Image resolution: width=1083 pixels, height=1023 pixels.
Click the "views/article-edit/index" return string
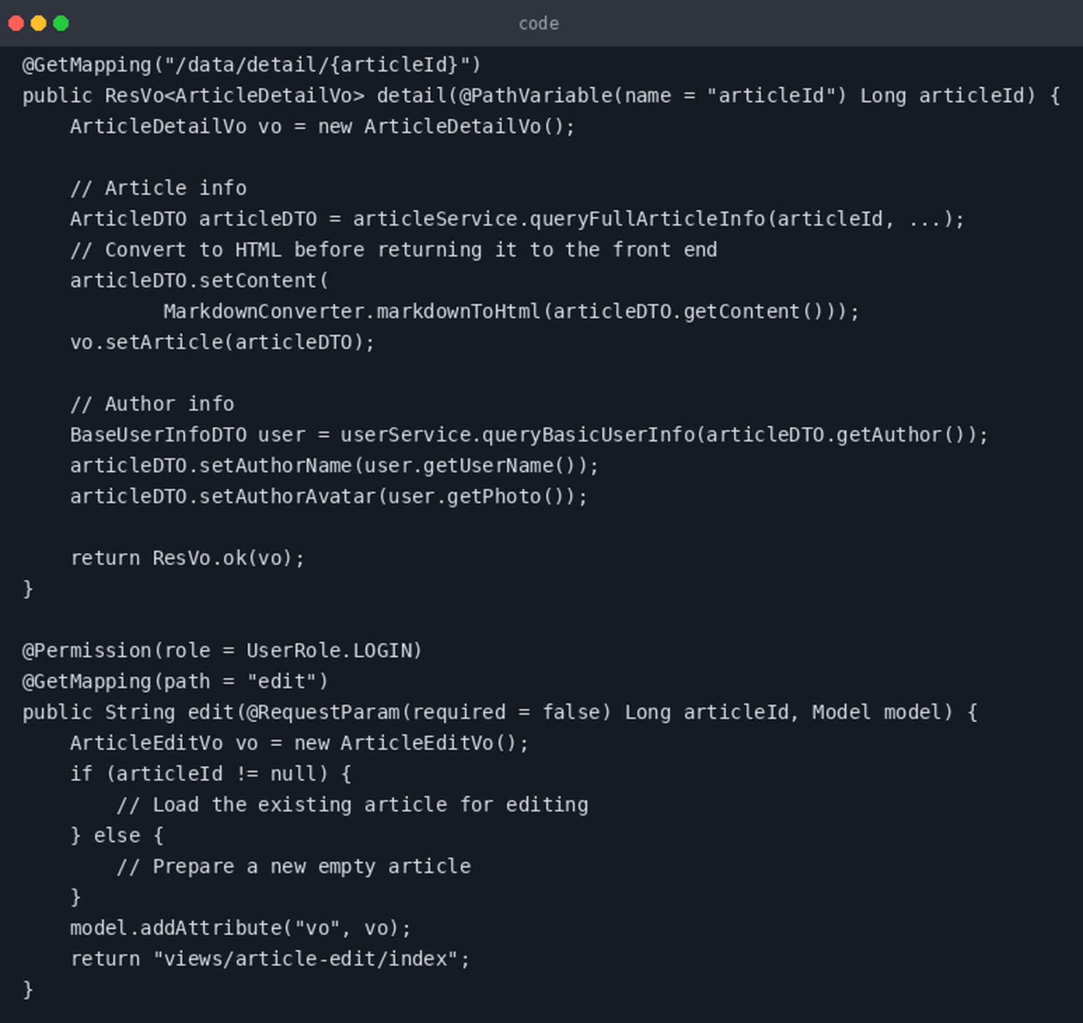click(x=305, y=959)
